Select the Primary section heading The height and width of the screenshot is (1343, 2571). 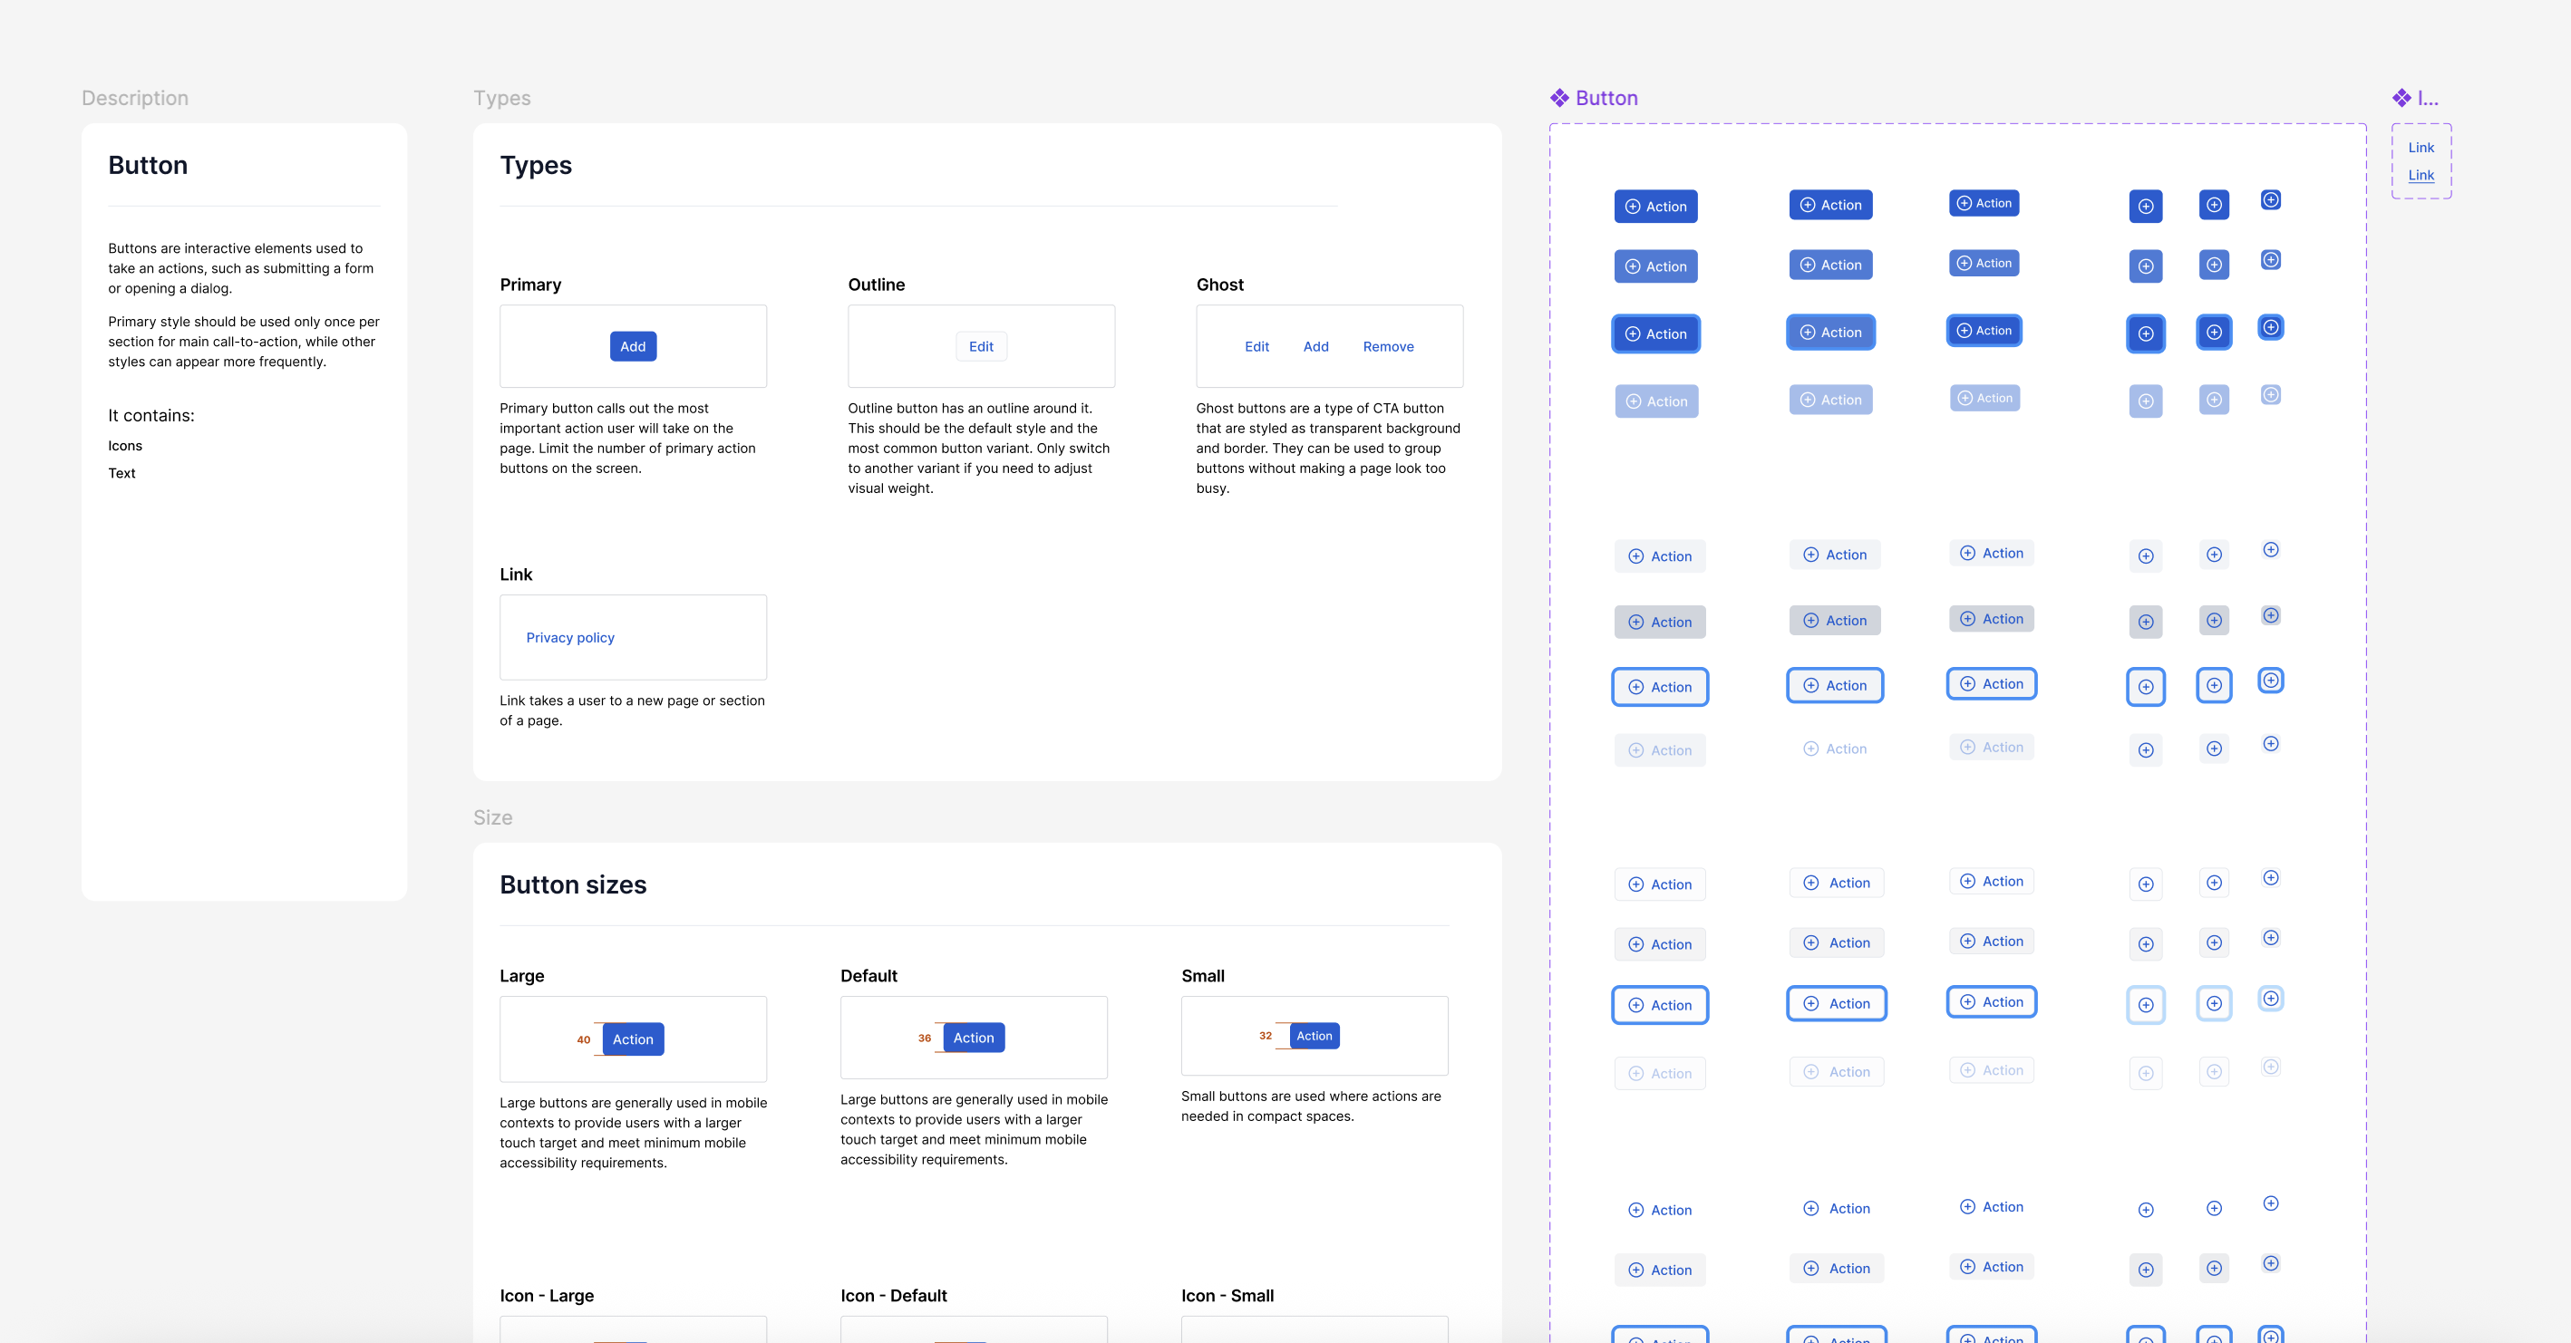click(x=530, y=285)
